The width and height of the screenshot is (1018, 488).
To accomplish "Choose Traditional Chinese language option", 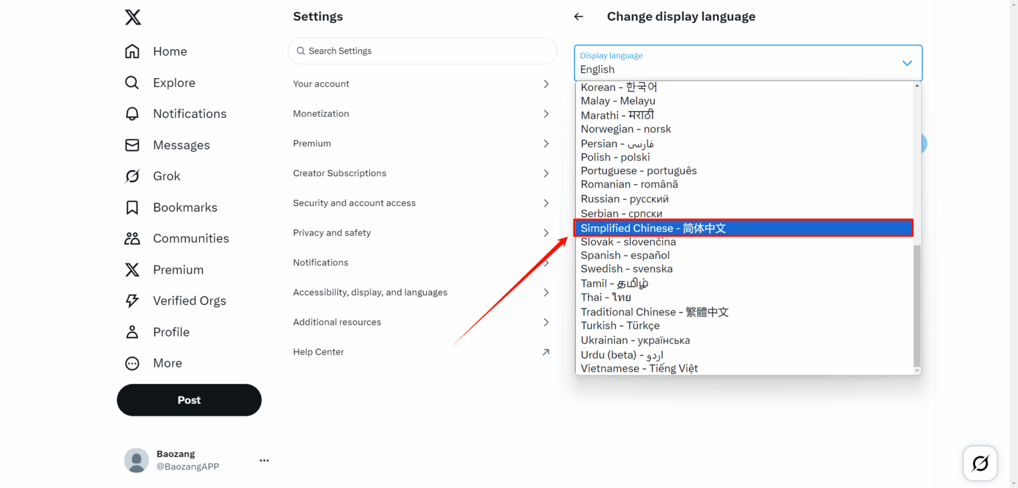I will [654, 312].
